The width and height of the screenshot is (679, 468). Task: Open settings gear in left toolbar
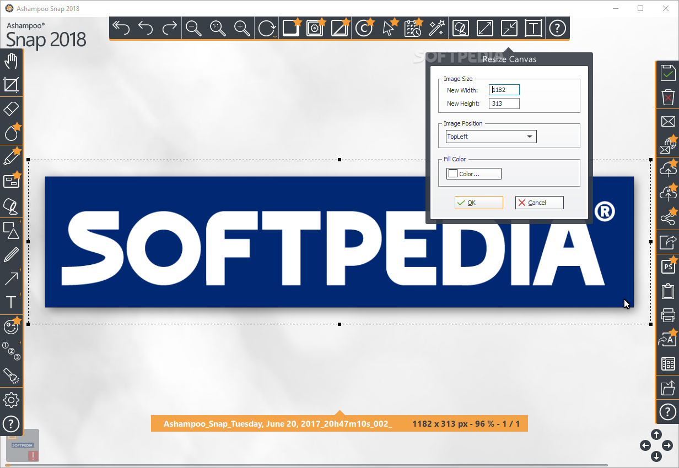point(11,400)
